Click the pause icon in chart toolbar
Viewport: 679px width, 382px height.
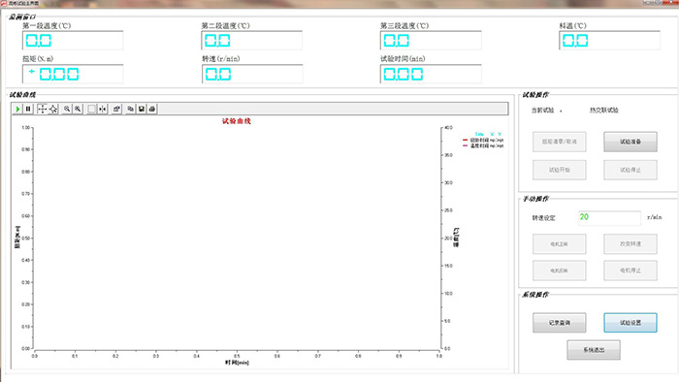point(28,109)
